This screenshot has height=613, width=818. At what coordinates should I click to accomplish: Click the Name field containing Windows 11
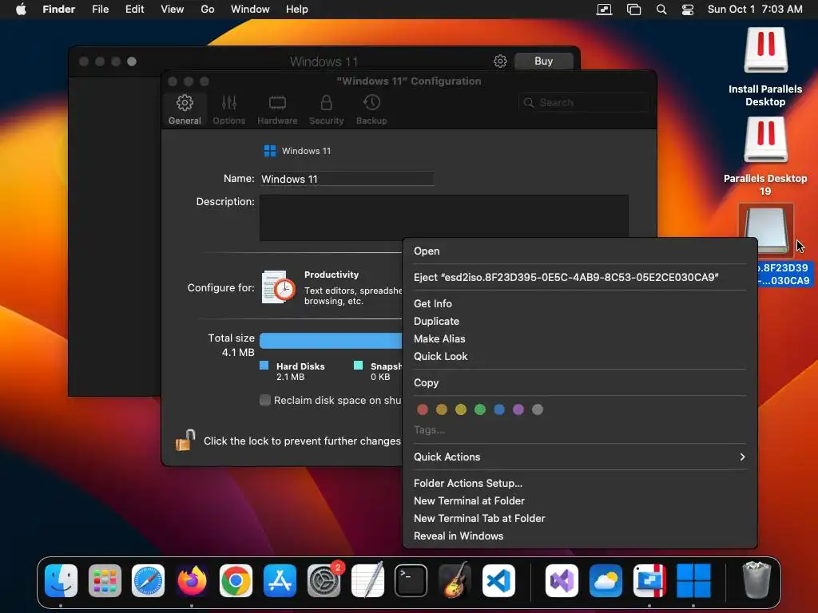(347, 179)
